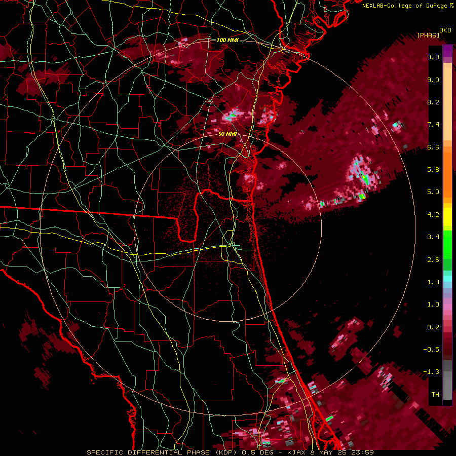The width and height of the screenshot is (456, 456).
Task: Click the 6.6 value on the color scale
Action: (433, 147)
